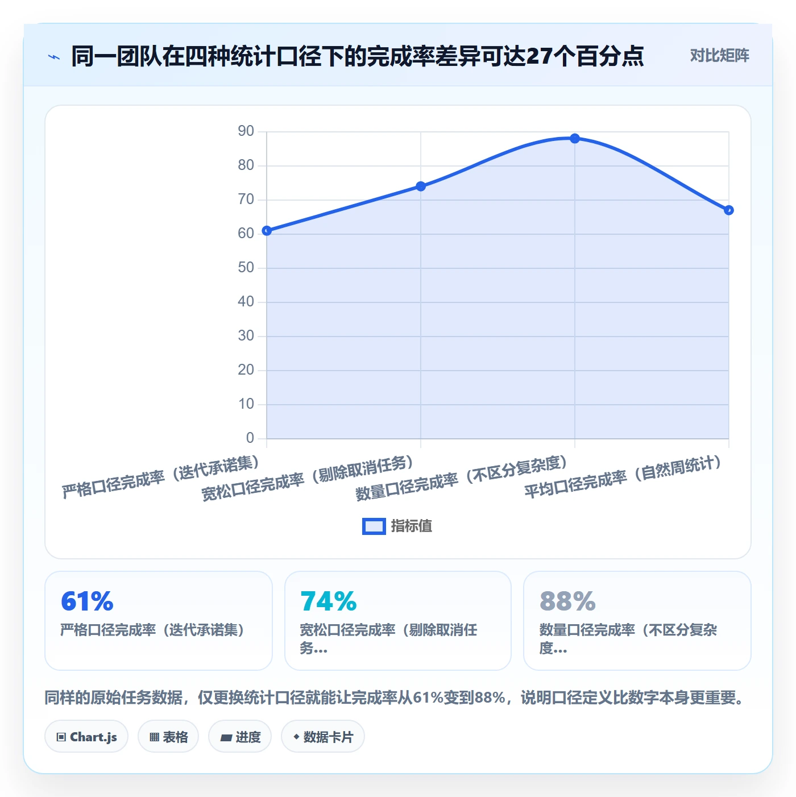Screen dimensions: 796x797
Task: Click the 平均口径完成率（自然周统计） axis label
Action: coord(623,477)
